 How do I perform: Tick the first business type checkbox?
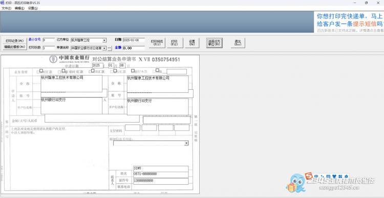(x=41, y=70)
